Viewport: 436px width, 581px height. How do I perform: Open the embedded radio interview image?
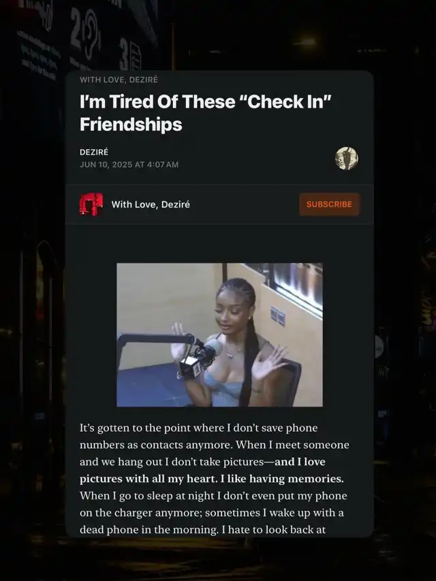[x=219, y=335]
